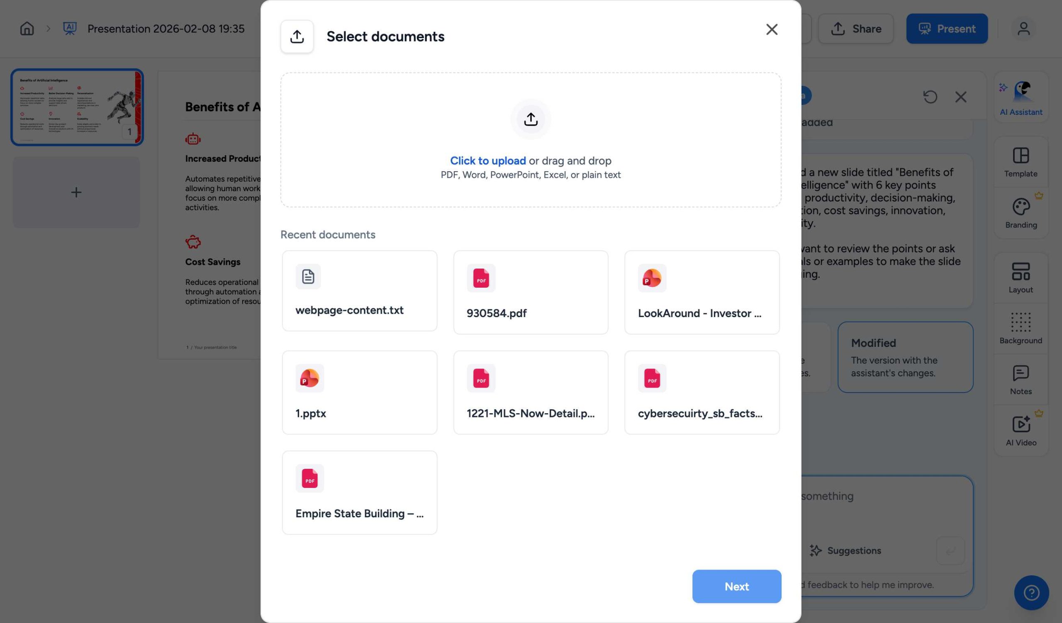Close the Select documents dialog
The width and height of the screenshot is (1062, 623).
click(772, 29)
